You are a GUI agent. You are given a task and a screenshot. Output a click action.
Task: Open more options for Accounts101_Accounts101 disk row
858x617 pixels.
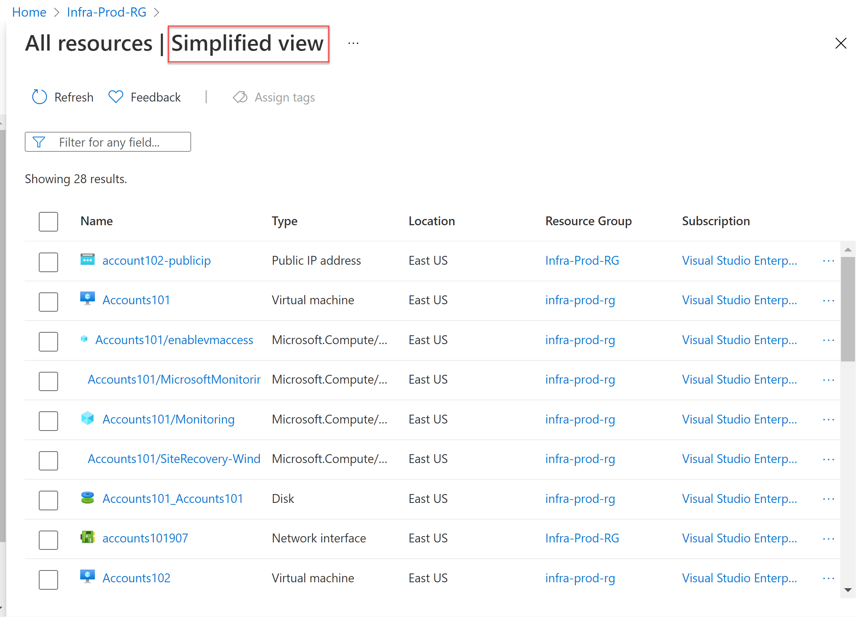tap(828, 499)
